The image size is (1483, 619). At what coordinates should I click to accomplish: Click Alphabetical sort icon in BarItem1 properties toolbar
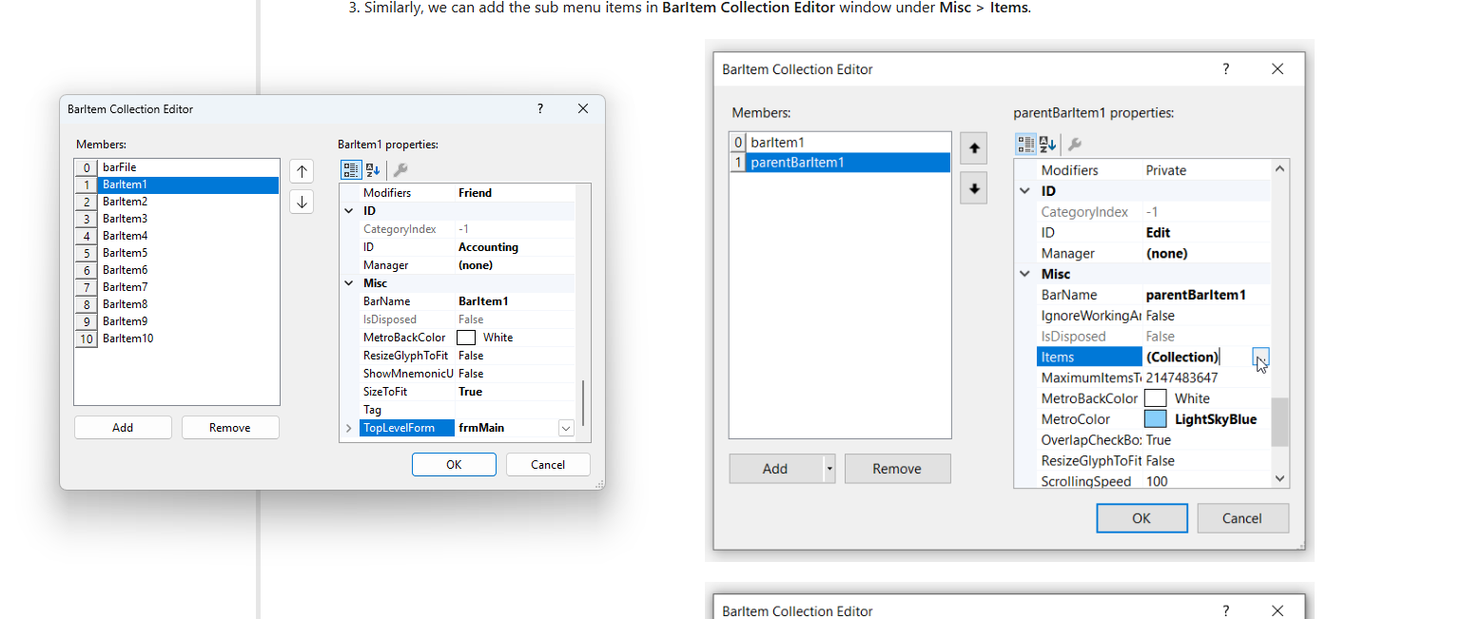coord(373,170)
